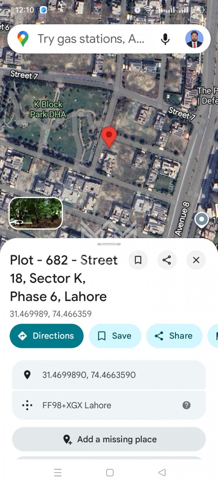Screen dimensions: 218x486
Task: Tap the Android back navigation button
Action: (x=162, y=472)
